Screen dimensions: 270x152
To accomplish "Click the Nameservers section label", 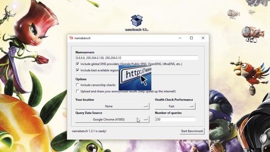I will coord(85,52).
